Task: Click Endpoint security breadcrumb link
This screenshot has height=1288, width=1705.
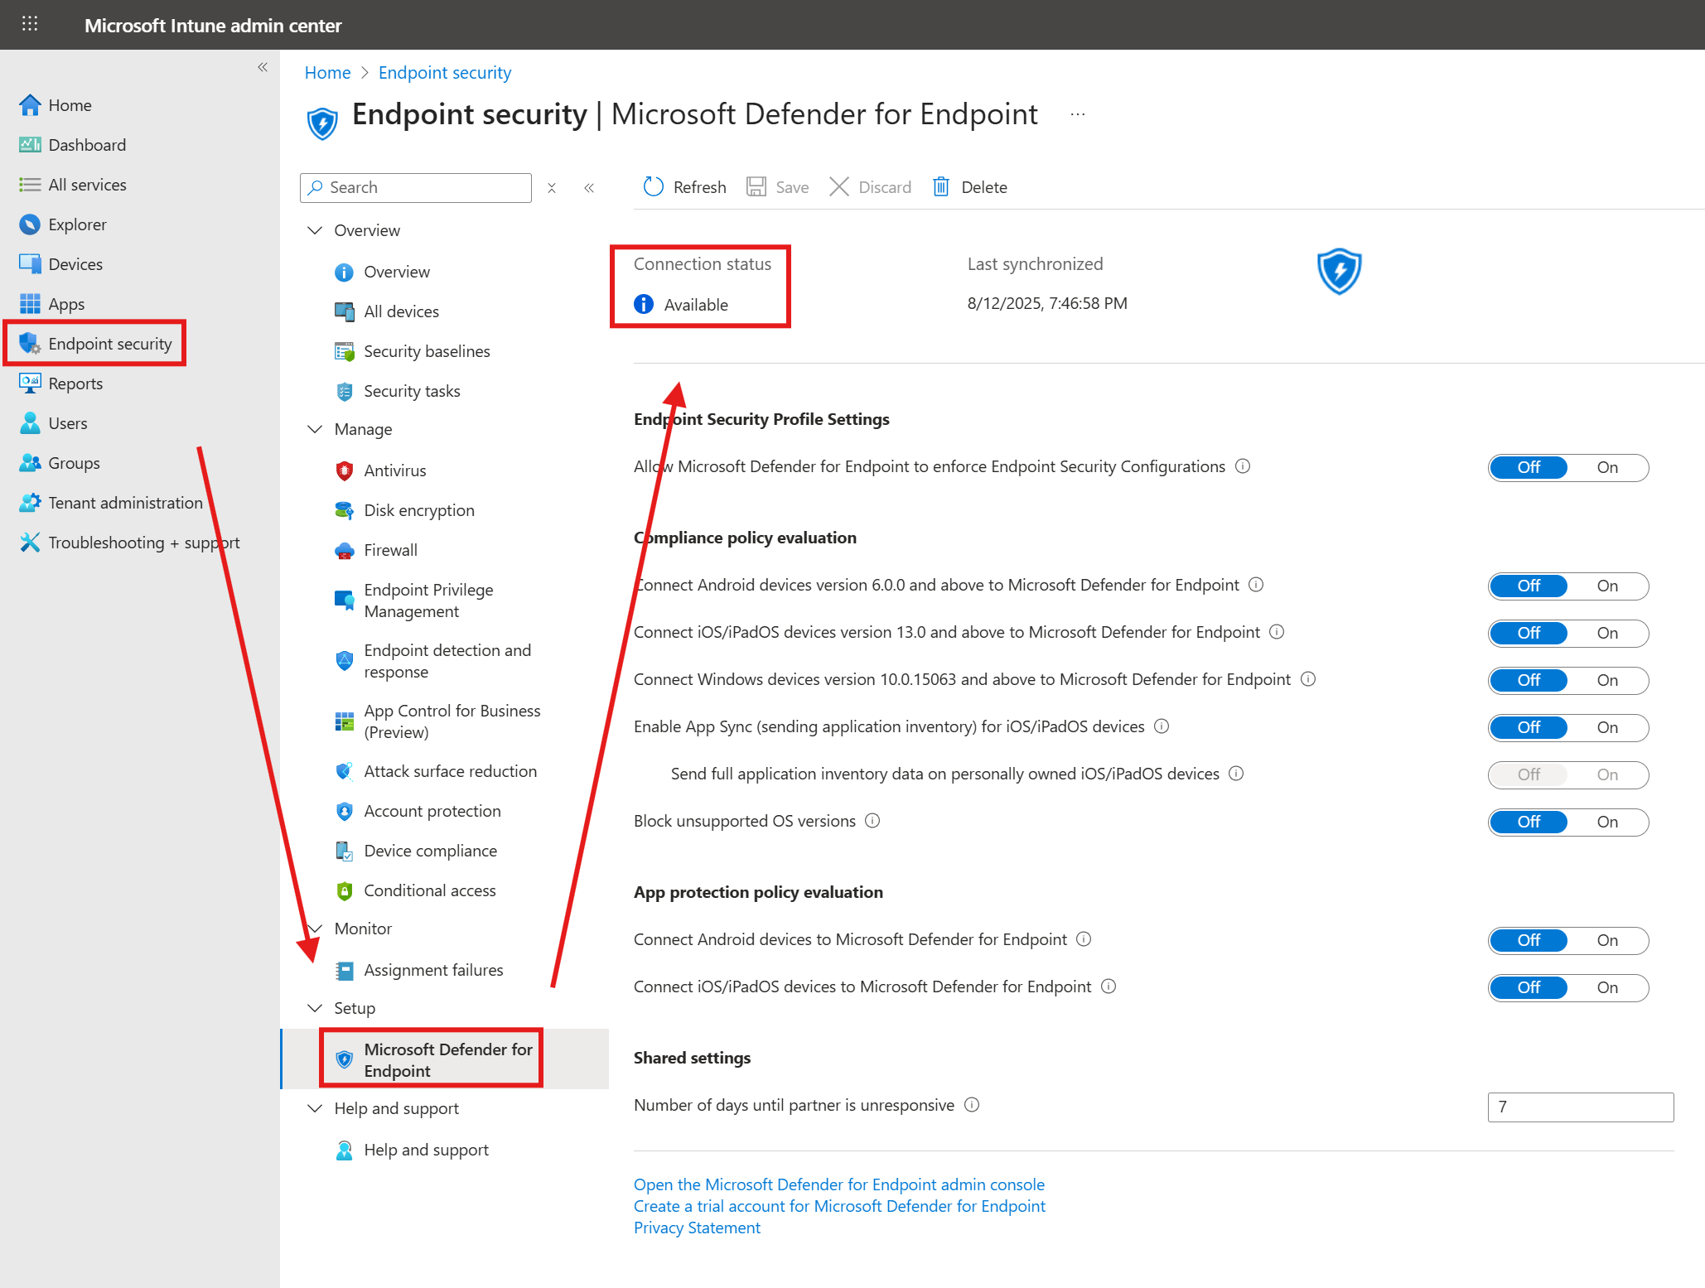Action: click(x=445, y=73)
